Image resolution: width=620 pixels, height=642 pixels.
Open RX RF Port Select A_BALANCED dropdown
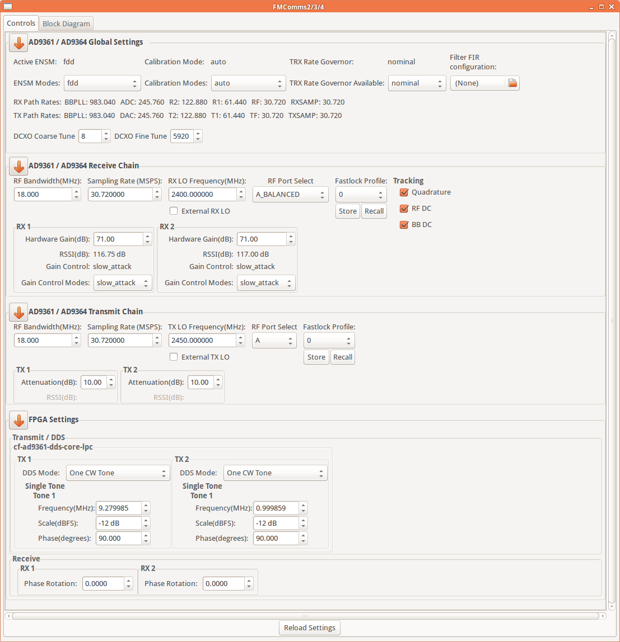click(x=290, y=195)
